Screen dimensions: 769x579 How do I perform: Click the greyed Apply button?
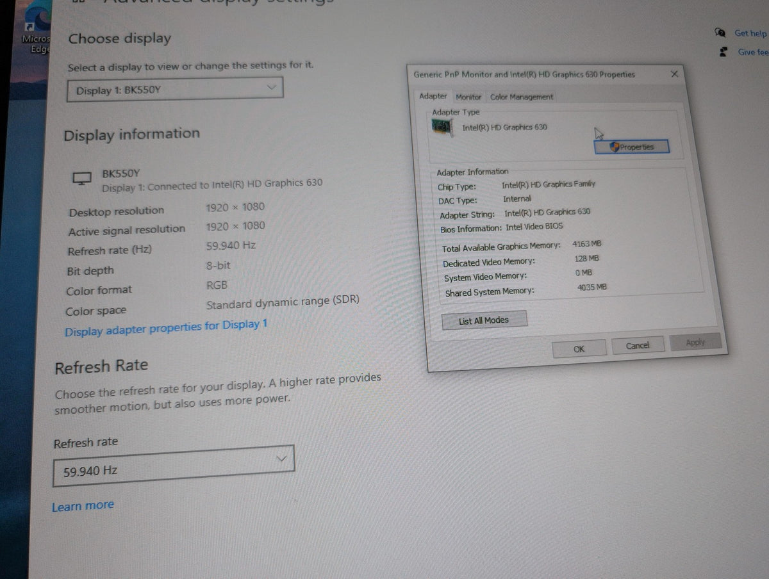695,342
